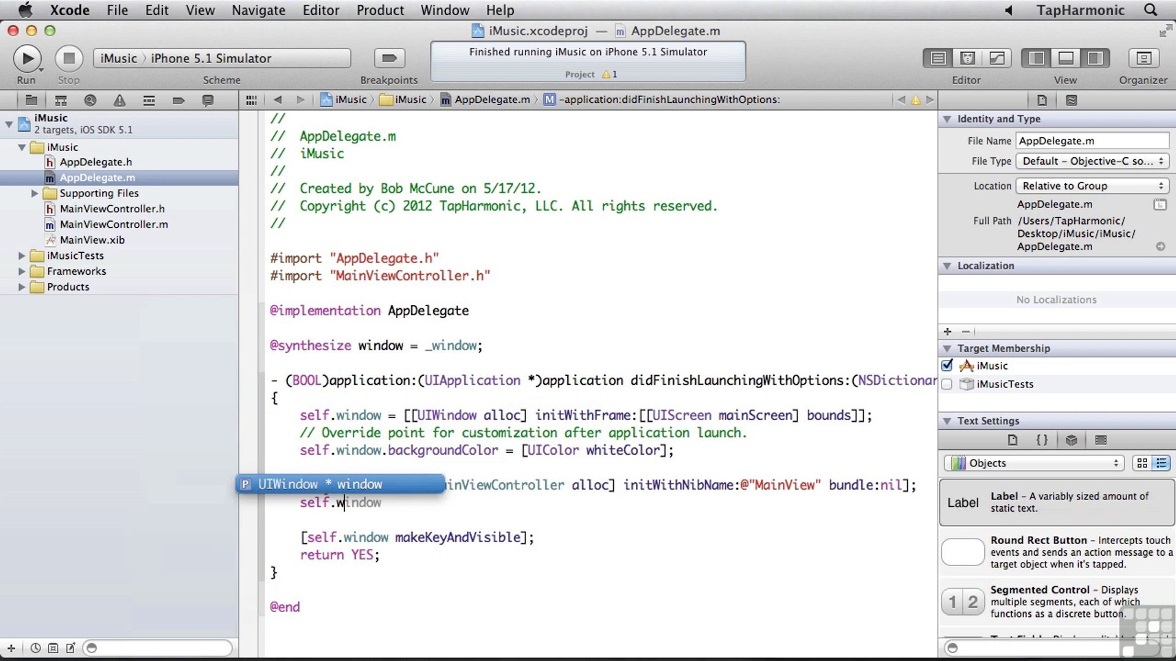
Task: Open the File Type dropdown
Action: click(1092, 161)
